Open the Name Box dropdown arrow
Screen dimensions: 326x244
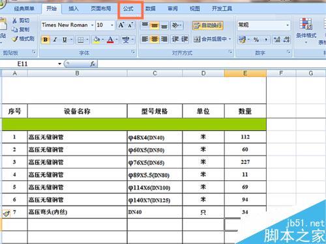pos(59,64)
